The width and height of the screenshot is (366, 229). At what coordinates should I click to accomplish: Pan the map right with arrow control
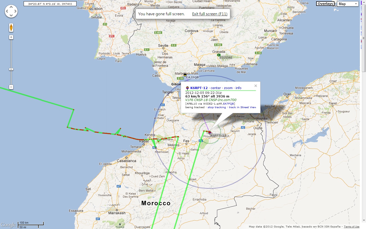[16, 11]
